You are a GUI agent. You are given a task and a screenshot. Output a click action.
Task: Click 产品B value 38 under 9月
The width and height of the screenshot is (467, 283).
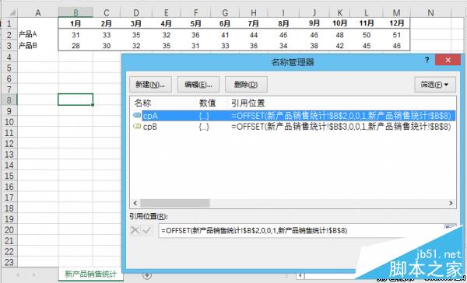(x=314, y=46)
